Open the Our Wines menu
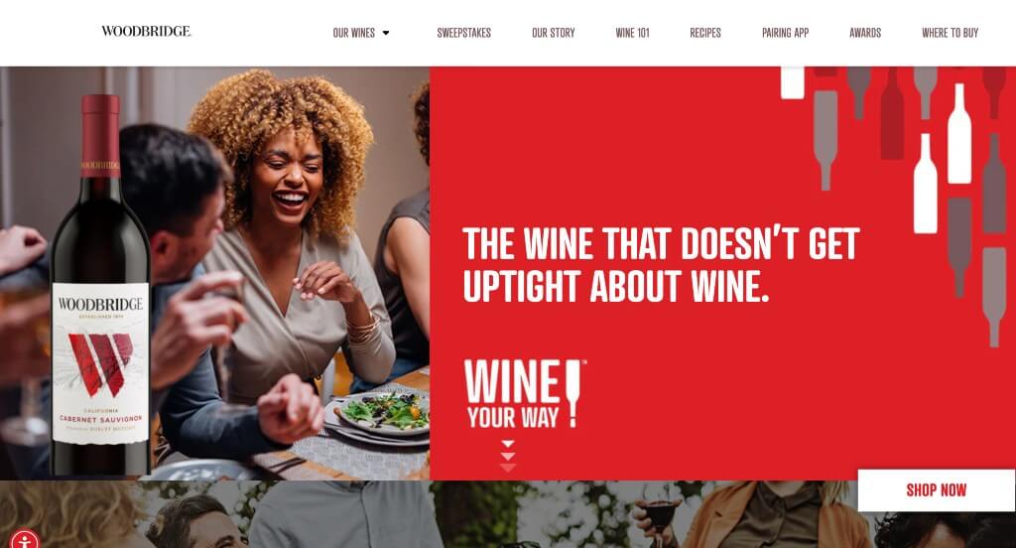Screen dimensions: 1016x548 354,33
